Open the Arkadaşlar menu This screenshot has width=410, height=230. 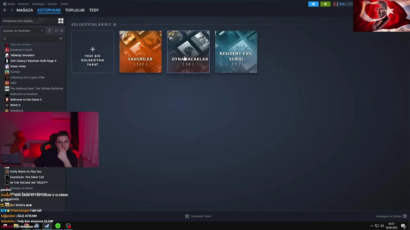(38, 4)
